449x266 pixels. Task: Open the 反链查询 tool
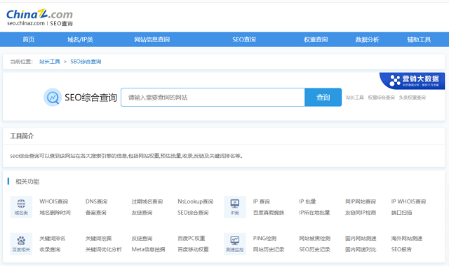(142, 238)
